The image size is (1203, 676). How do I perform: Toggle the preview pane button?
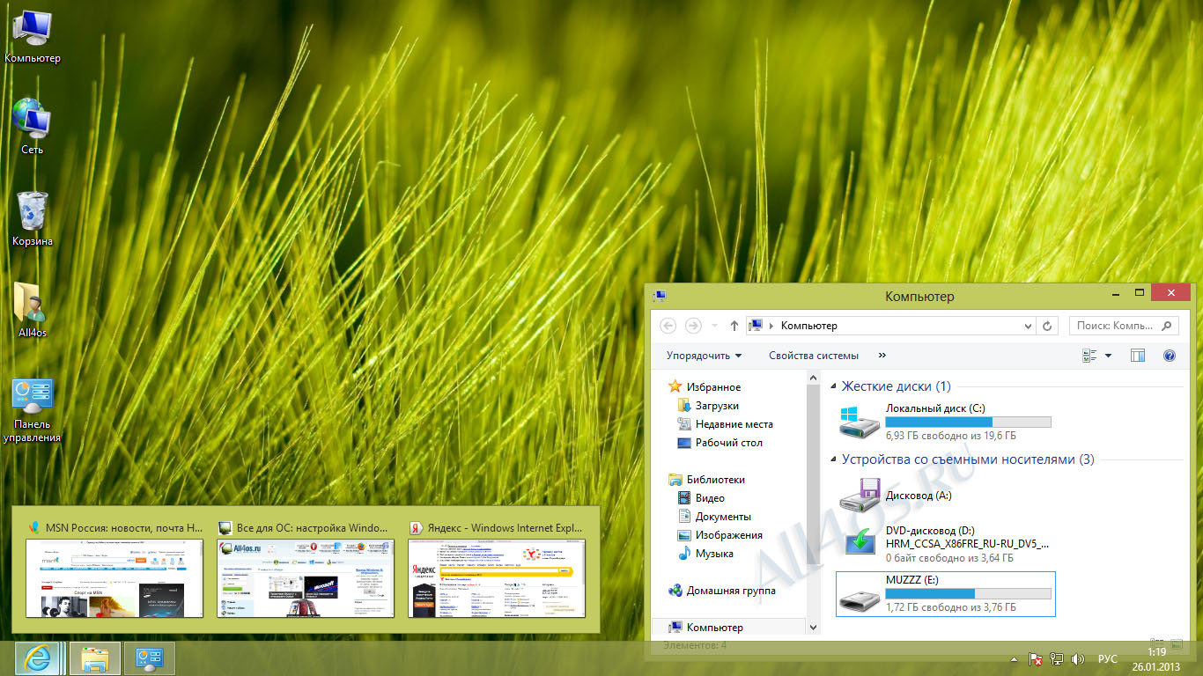(x=1138, y=356)
